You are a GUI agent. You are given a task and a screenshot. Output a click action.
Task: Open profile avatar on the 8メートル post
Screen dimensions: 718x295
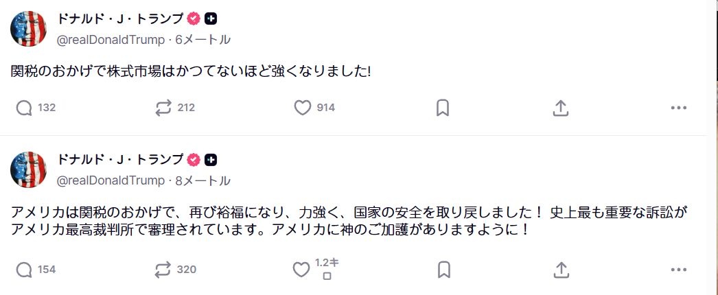[x=29, y=170]
